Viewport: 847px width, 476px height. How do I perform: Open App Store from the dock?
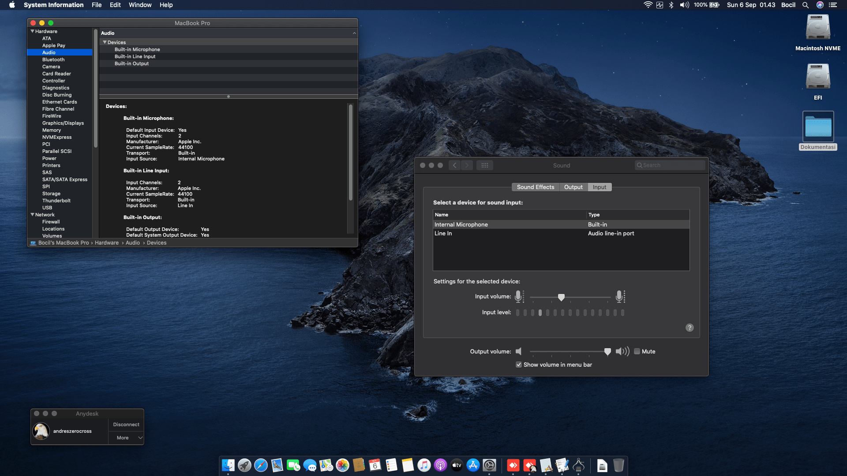[473, 465]
